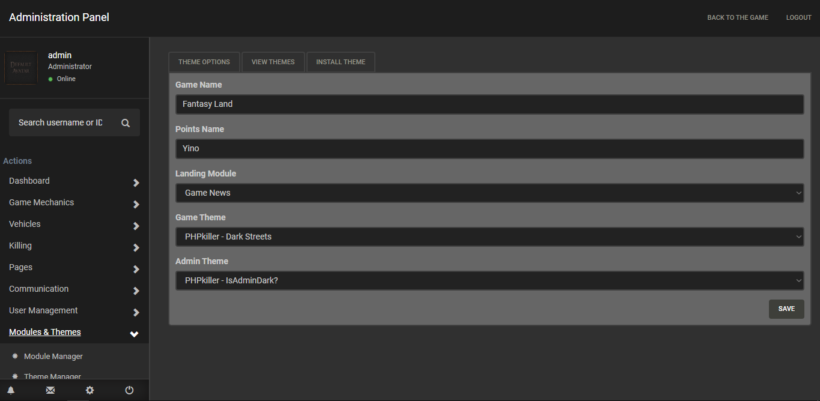The height and width of the screenshot is (401, 820).
Task: Click the admin avatar image
Action: coord(21,68)
